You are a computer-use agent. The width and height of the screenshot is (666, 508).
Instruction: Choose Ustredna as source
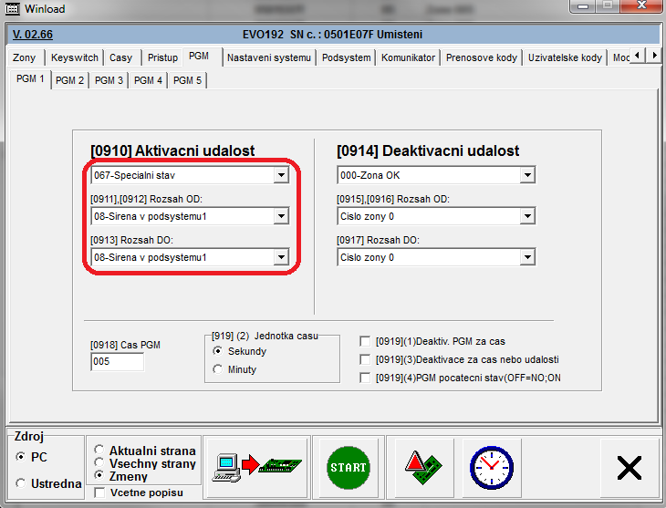[x=21, y=483]
